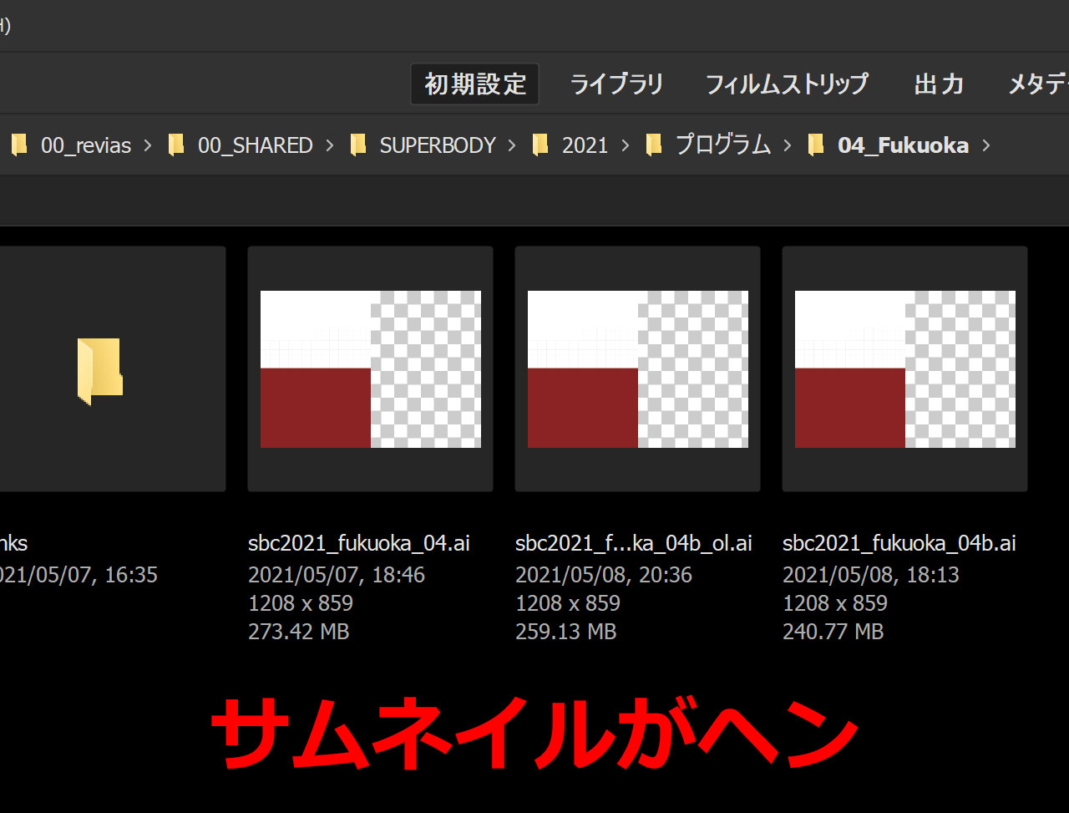Select the sbc2021_fukuoka_04.ai thumbnail
Image resolution: width=1069 pixels, height=813 pixels.
[370, 369]
